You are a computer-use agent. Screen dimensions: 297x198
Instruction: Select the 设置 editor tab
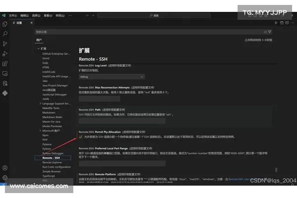[22, 23]
